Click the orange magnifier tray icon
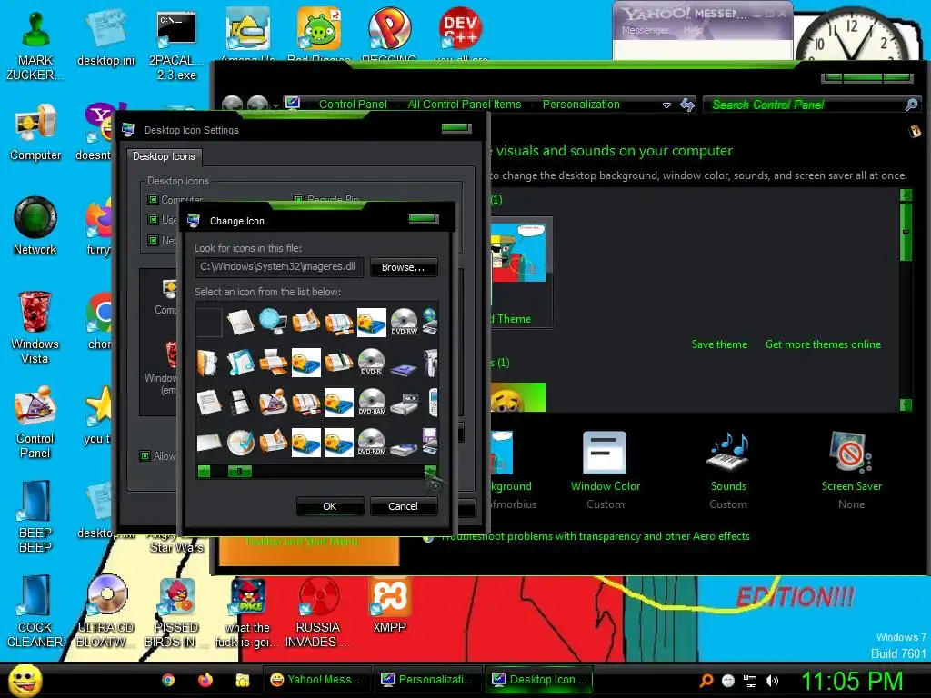This screenshot has height=698, width=931. pos(706,681)
